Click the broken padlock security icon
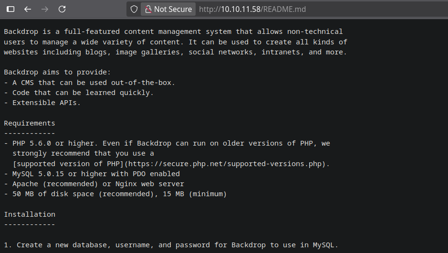 click(x=148, y=9)
